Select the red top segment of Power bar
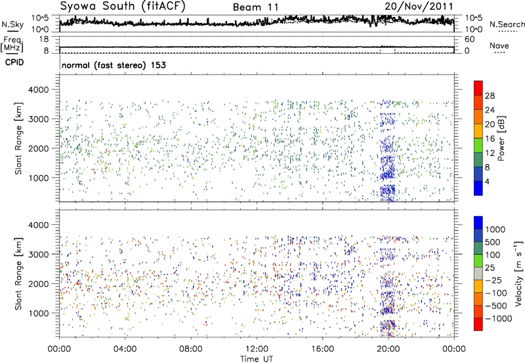 pos(478,88)
